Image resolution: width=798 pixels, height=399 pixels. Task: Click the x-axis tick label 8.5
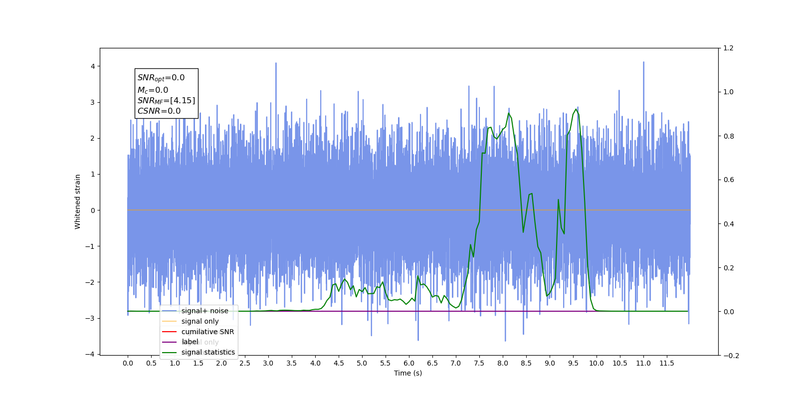526,363
